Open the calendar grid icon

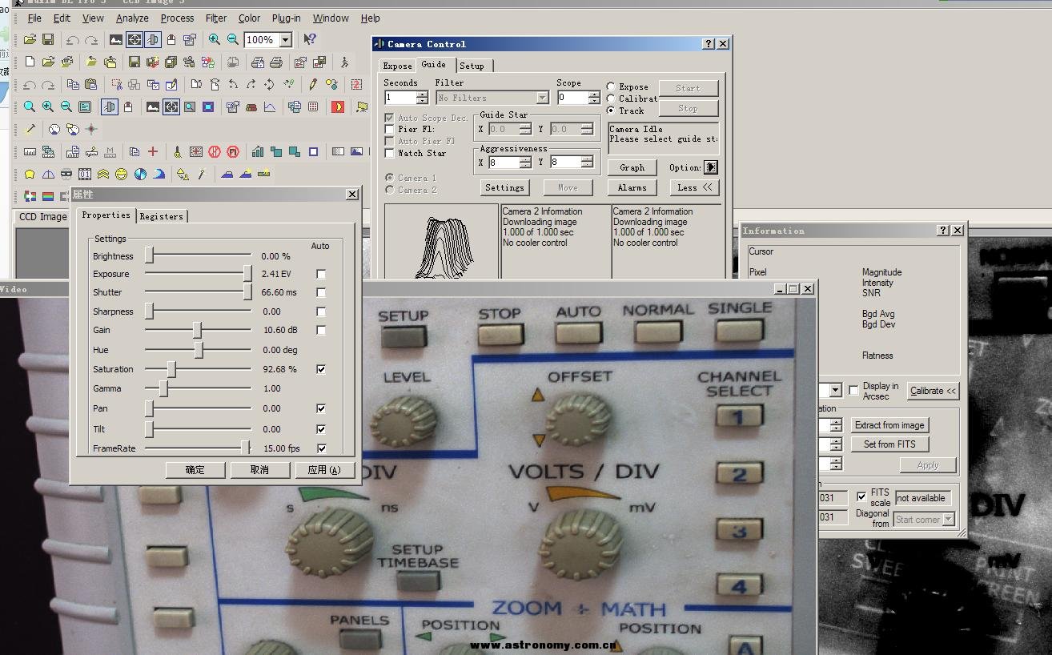click(313, 106)
